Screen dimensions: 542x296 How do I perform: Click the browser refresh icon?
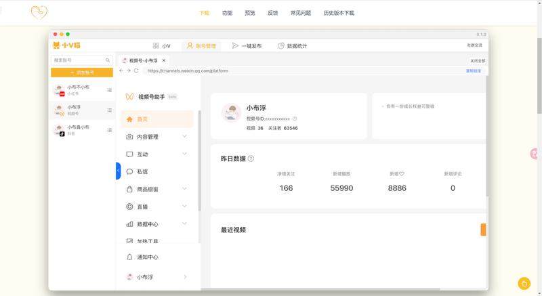(x=136, y=70)
